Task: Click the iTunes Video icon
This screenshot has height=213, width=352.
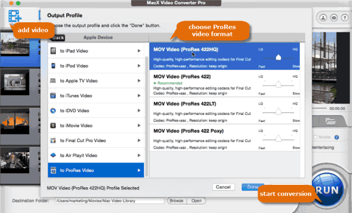Action: [53, 96]
